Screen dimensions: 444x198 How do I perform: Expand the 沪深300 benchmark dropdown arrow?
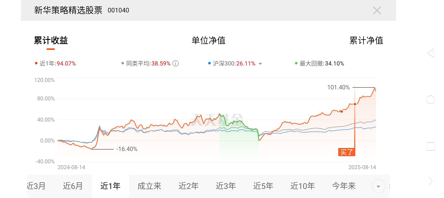(x=260, y=64)
